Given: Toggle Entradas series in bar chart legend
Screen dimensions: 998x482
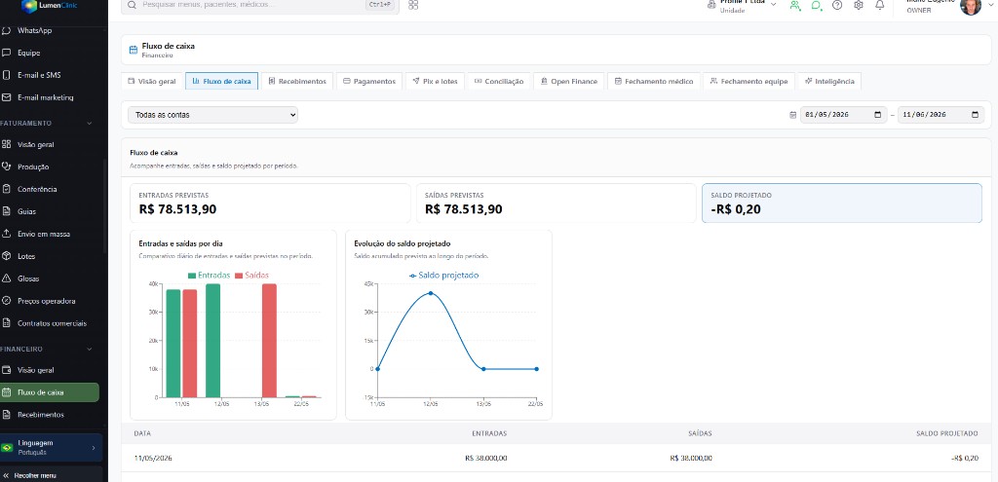Looking at the screenshot, I should [209, 276].
